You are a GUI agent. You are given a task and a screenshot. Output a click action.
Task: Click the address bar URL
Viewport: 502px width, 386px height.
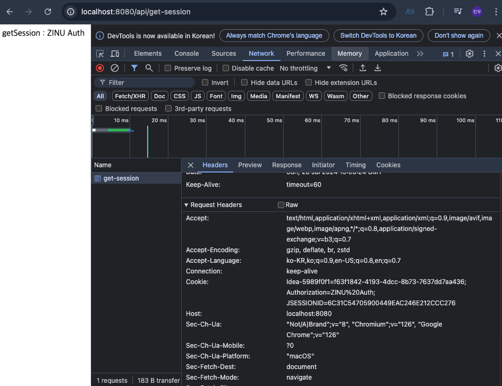[136, 12]
